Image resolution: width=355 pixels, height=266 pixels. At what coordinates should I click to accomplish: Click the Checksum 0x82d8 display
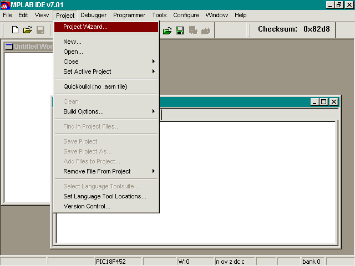(x=293, y=29)
